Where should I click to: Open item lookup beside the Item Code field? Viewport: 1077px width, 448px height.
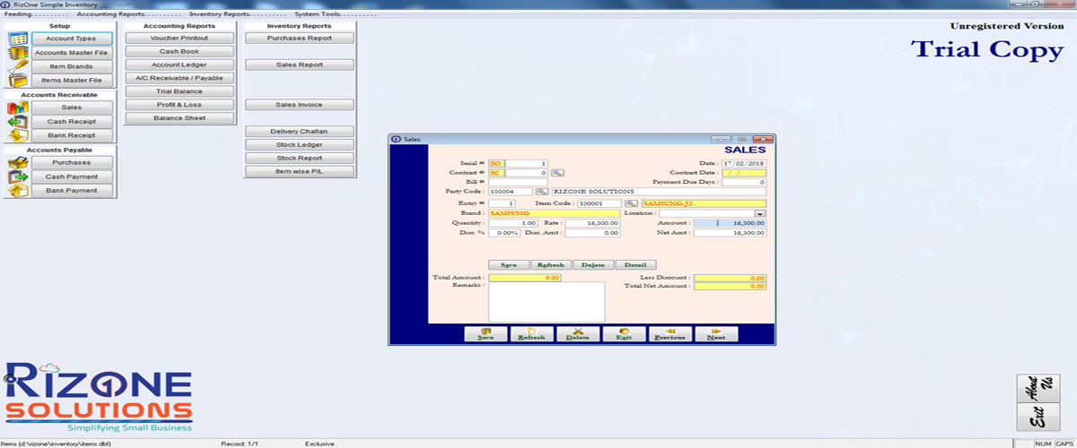click(631, 204)
